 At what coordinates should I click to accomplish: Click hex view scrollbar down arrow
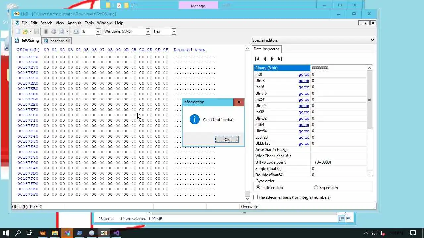click(x=247, y=199)
